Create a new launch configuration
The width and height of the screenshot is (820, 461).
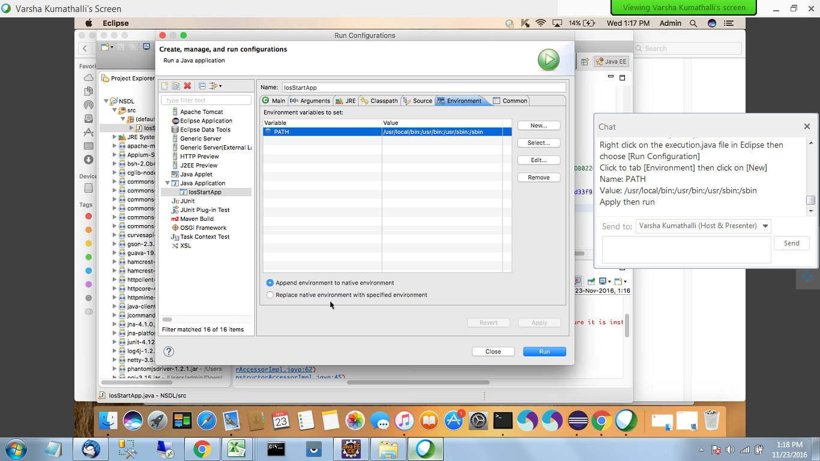[164, 86]
